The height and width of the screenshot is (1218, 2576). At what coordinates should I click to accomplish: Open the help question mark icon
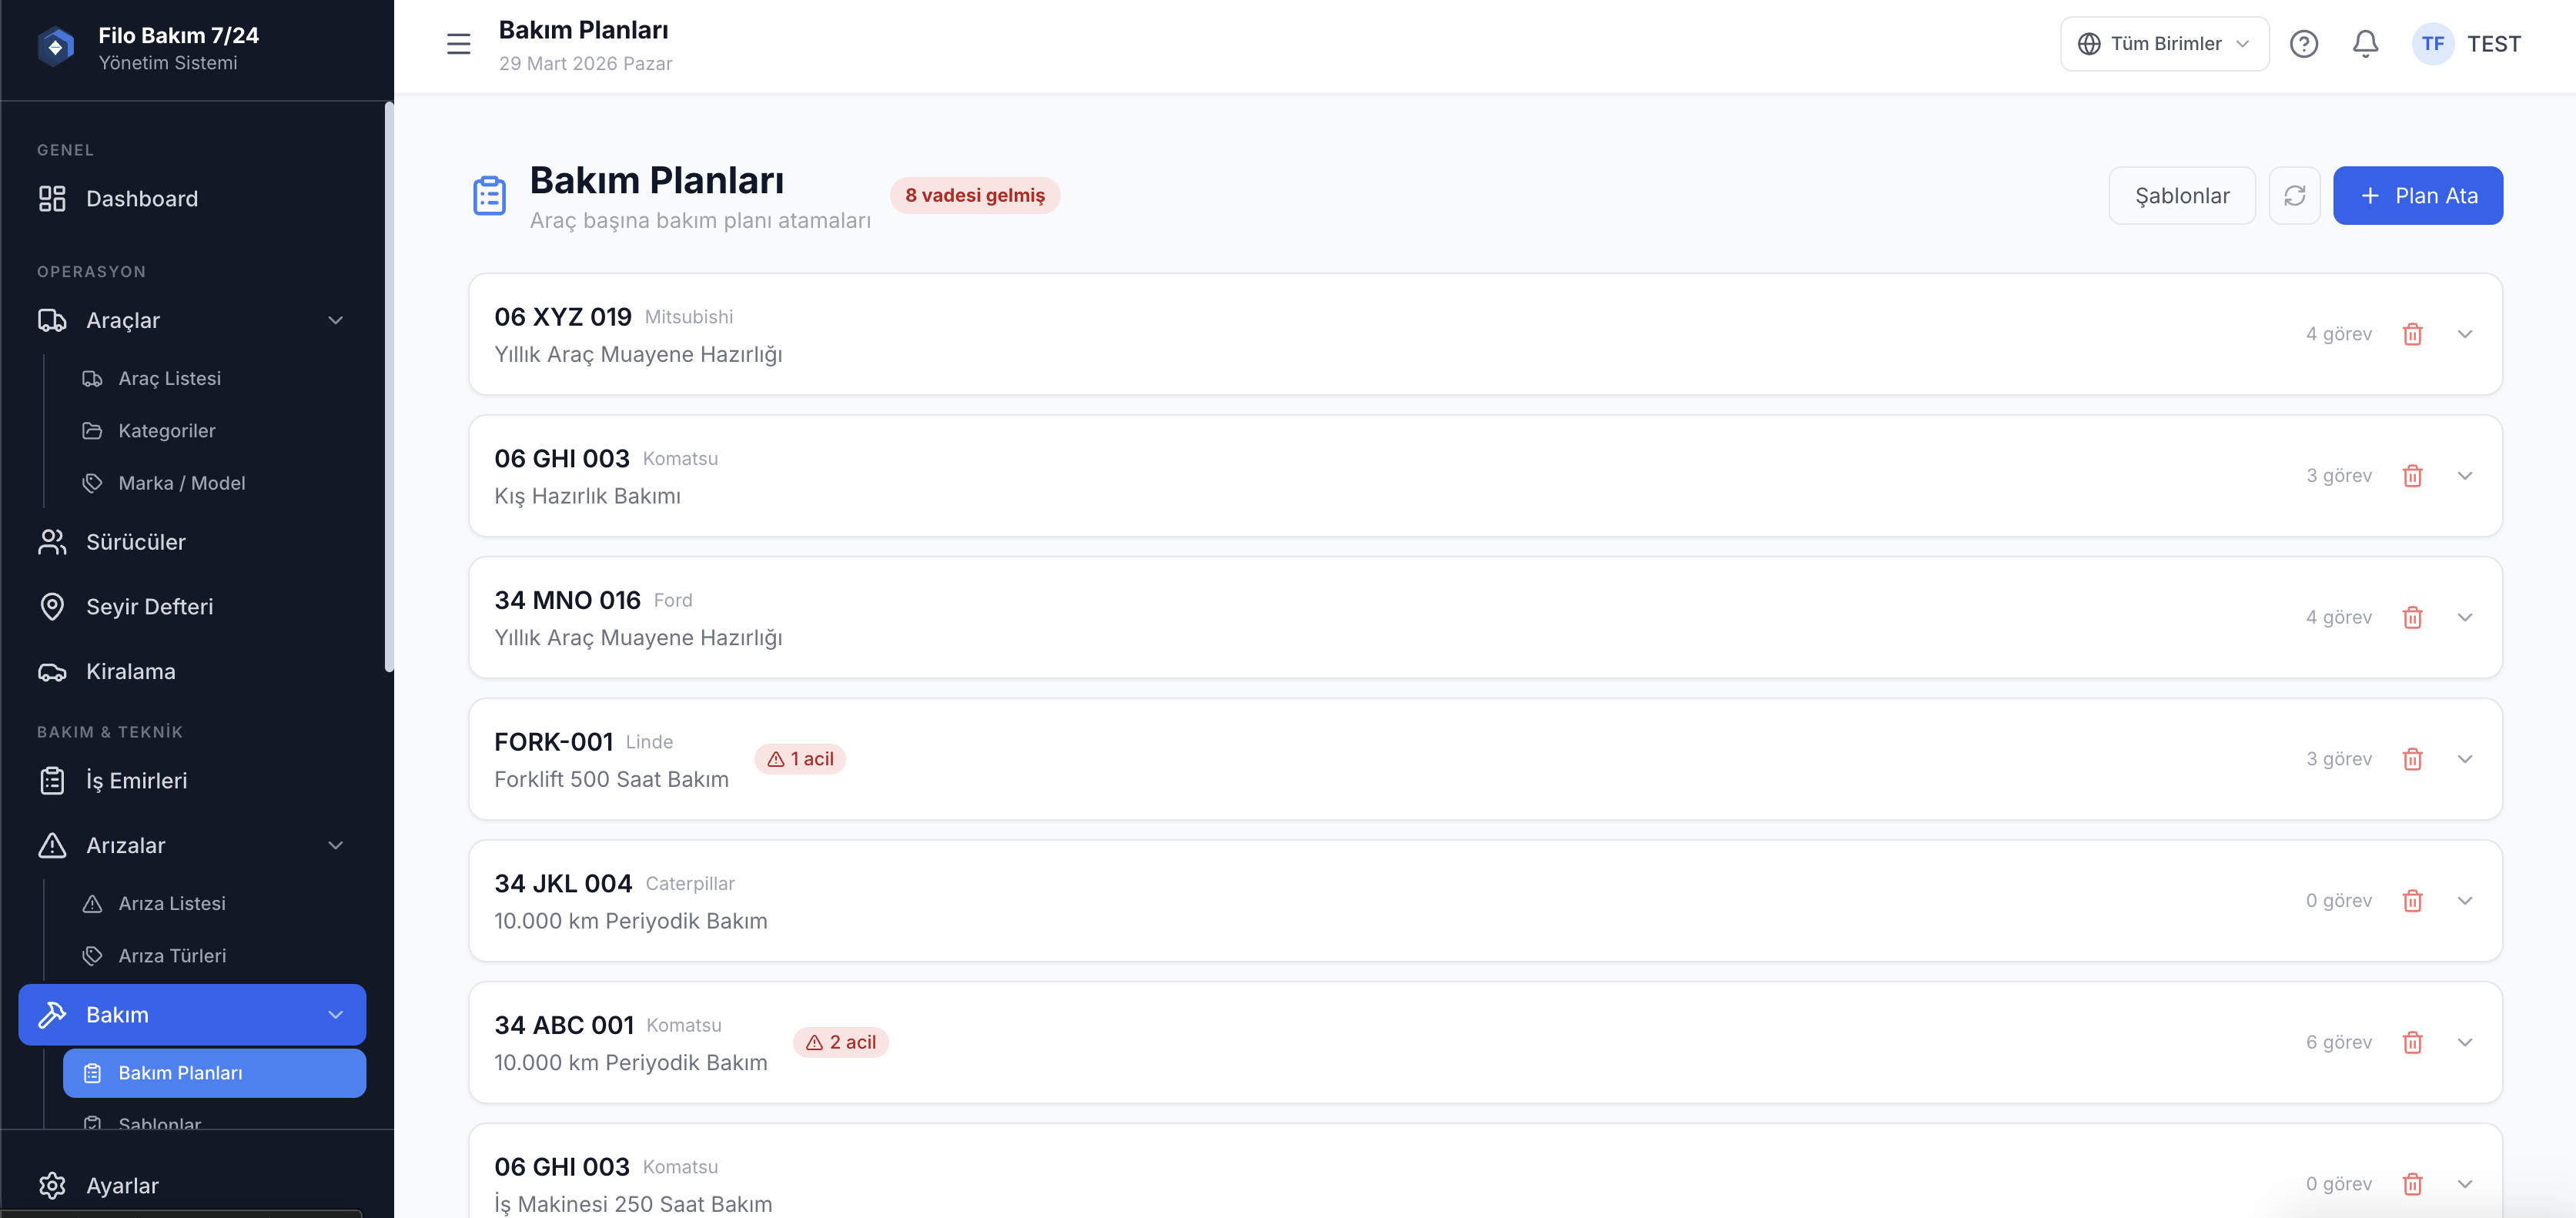point(2303,44)
